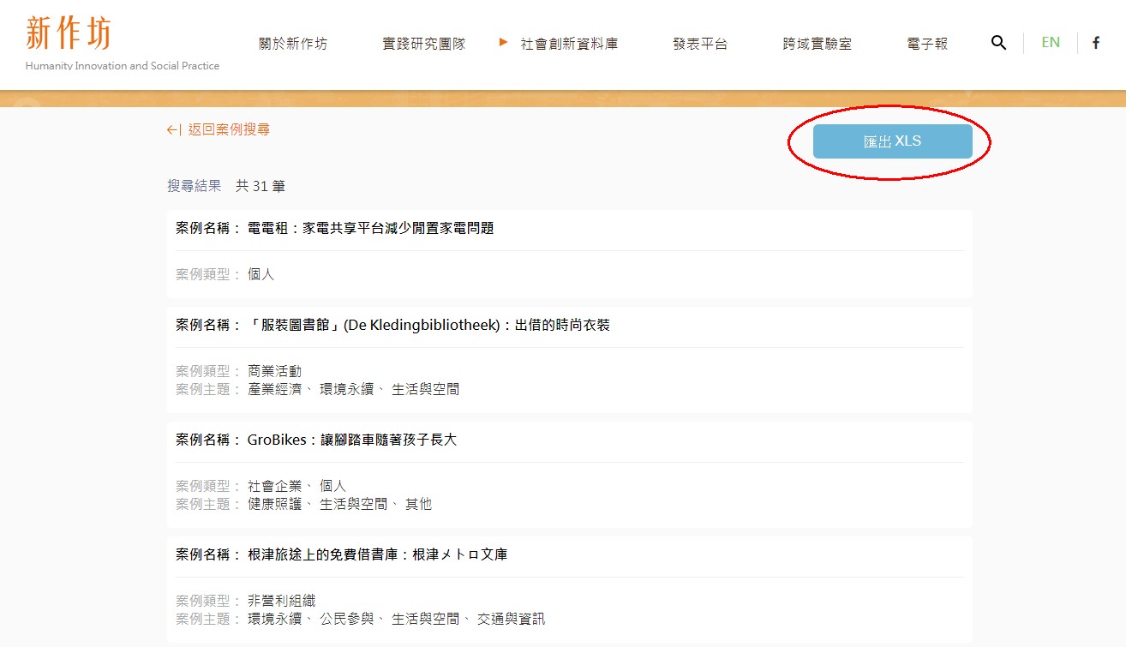This screenshot has height=647, width=1126.
Task: Click the 商業活動 case type text
Action: 274,371
